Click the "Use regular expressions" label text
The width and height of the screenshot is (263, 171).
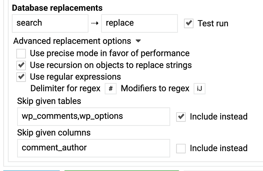[75, 77]
